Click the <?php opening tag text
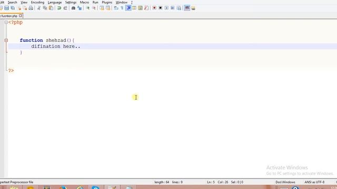337x189 pixels. coord(15,22)
